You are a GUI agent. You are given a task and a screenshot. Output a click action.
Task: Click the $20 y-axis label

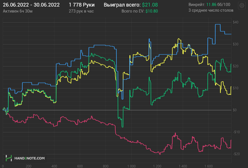point(236,66)
